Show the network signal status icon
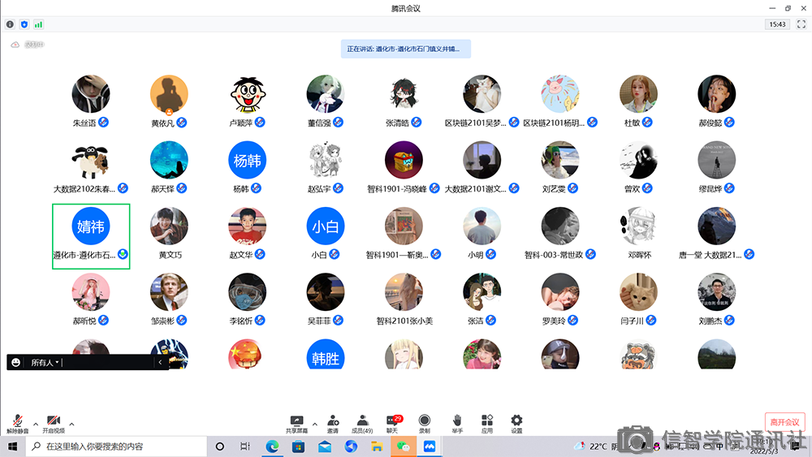The height and width of the screenshot is (457, 812). [x=38, y=24]
